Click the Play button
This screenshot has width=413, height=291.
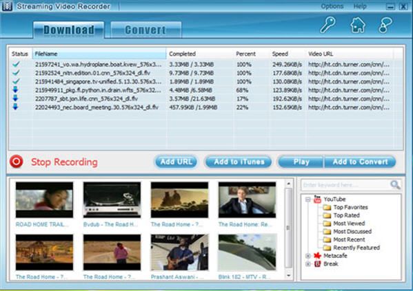point(301,162)
